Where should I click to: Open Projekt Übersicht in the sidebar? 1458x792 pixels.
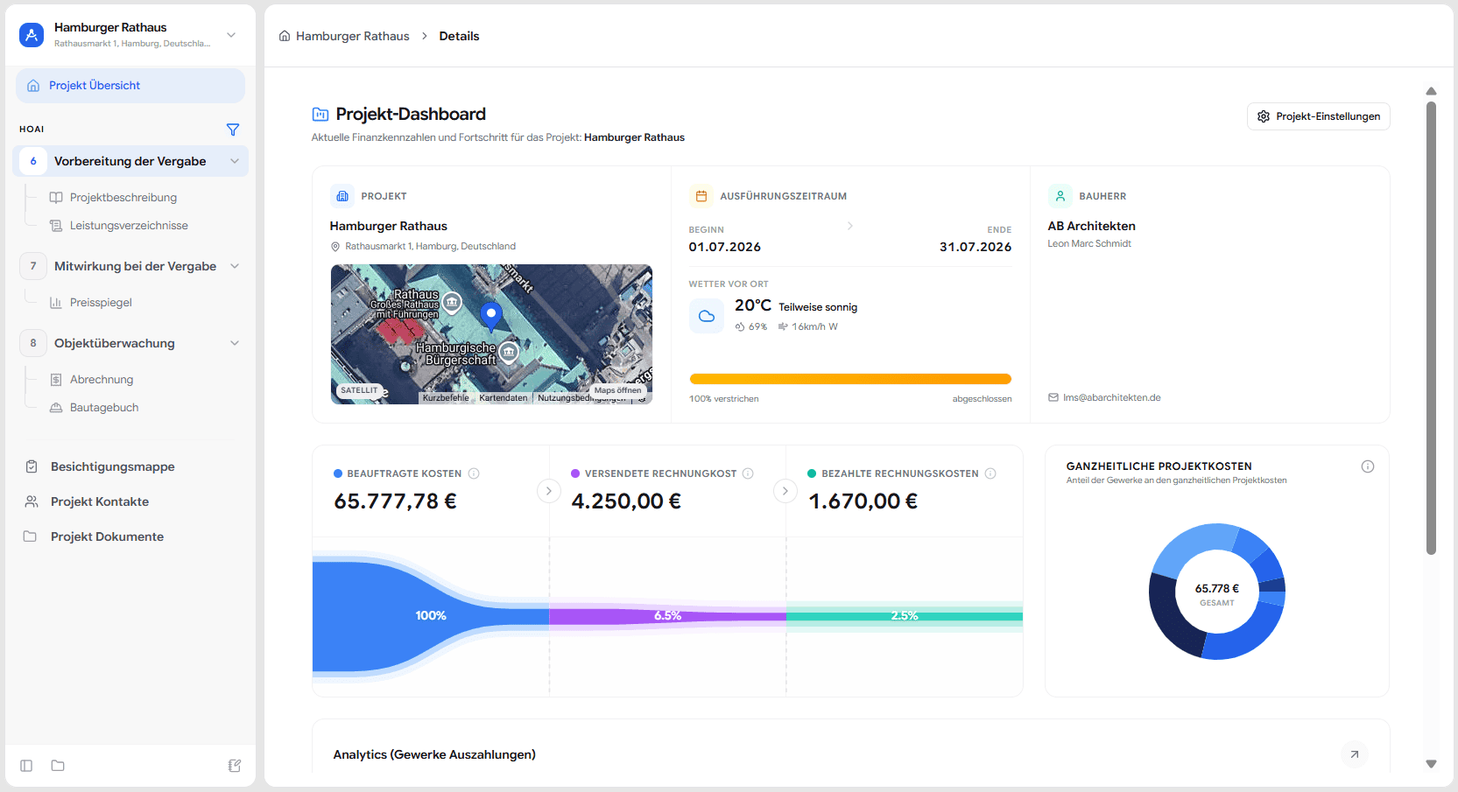130,86
